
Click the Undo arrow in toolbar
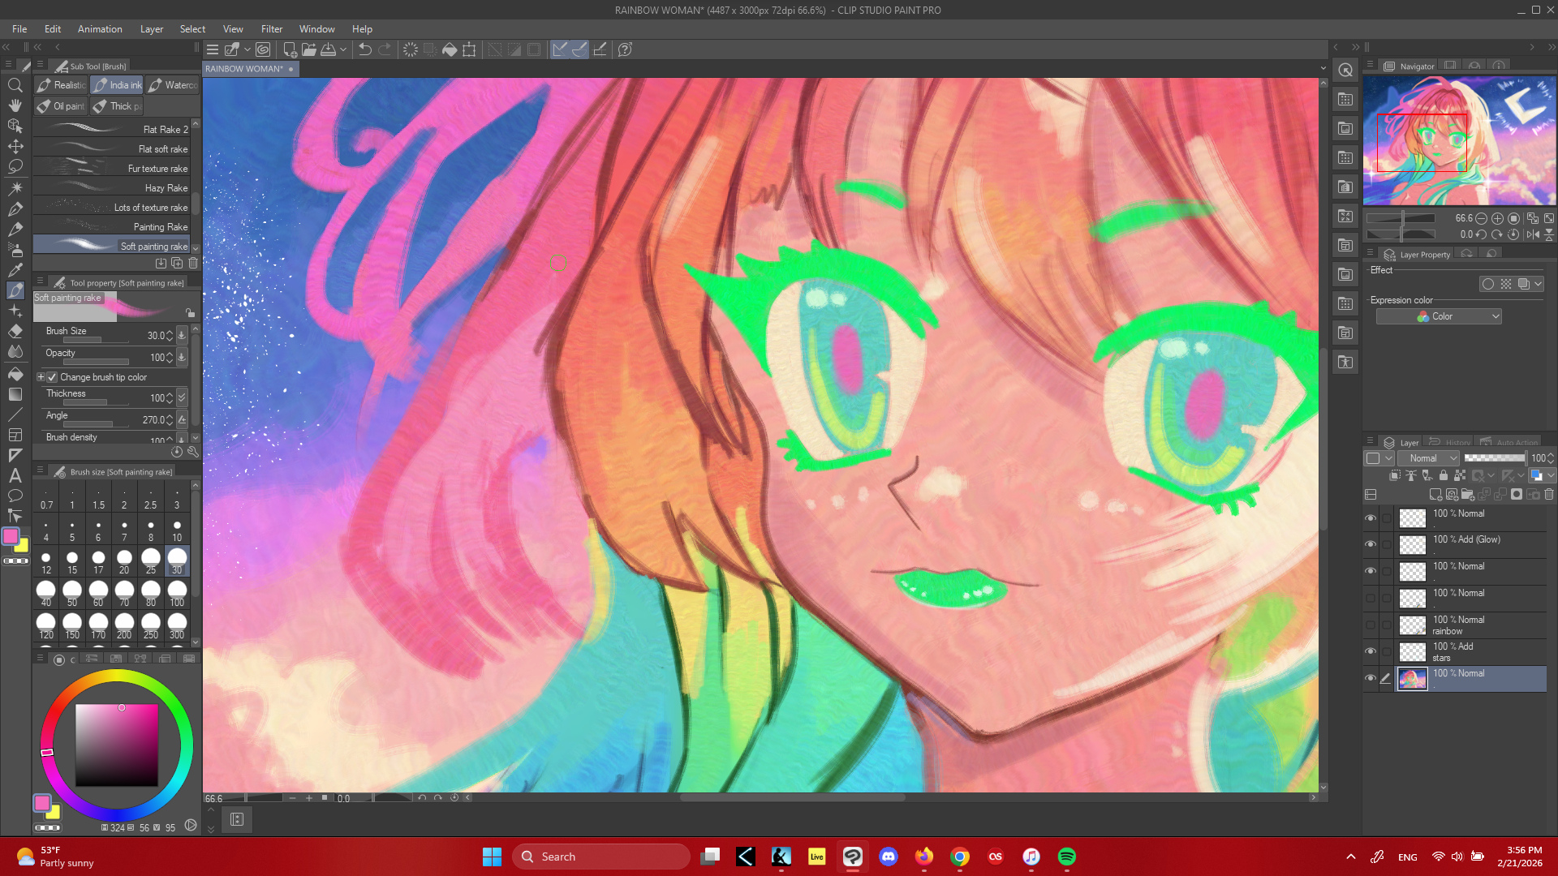(x=365, y=49)
